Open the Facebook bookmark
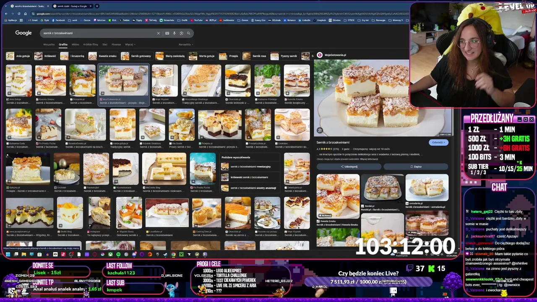 coord(58,20)
